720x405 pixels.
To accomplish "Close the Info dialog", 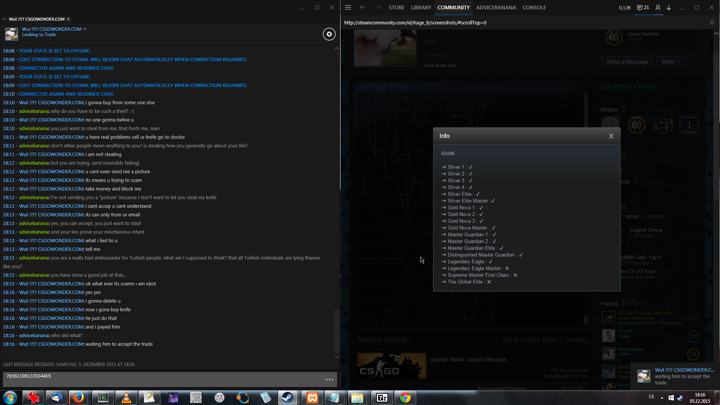I will [611, 136].
